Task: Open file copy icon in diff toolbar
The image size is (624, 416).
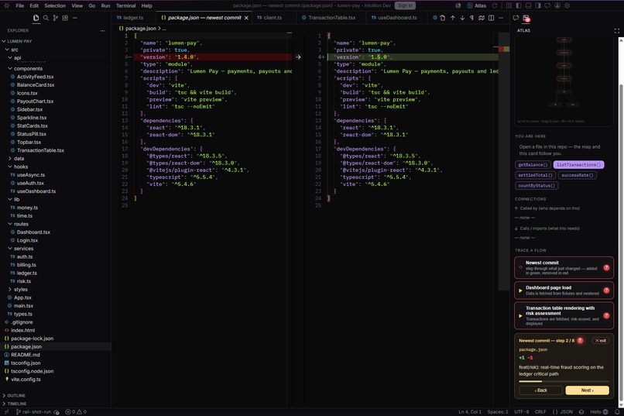Action: click(x=443, y=18)
